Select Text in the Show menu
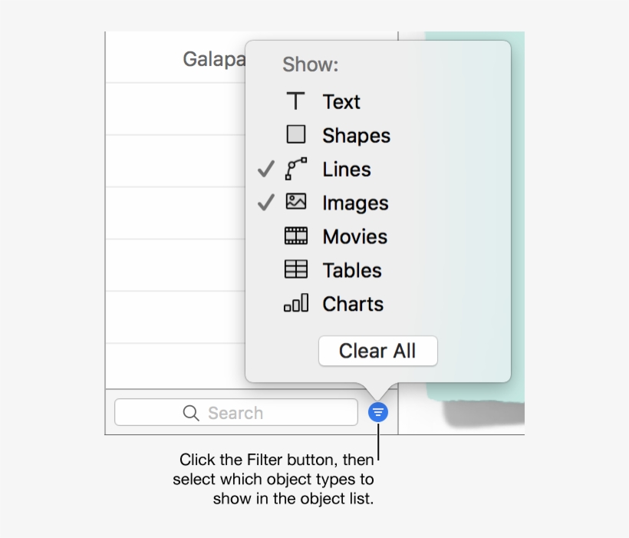This screenshot has height=538, width=629. (x=341, y=100)
